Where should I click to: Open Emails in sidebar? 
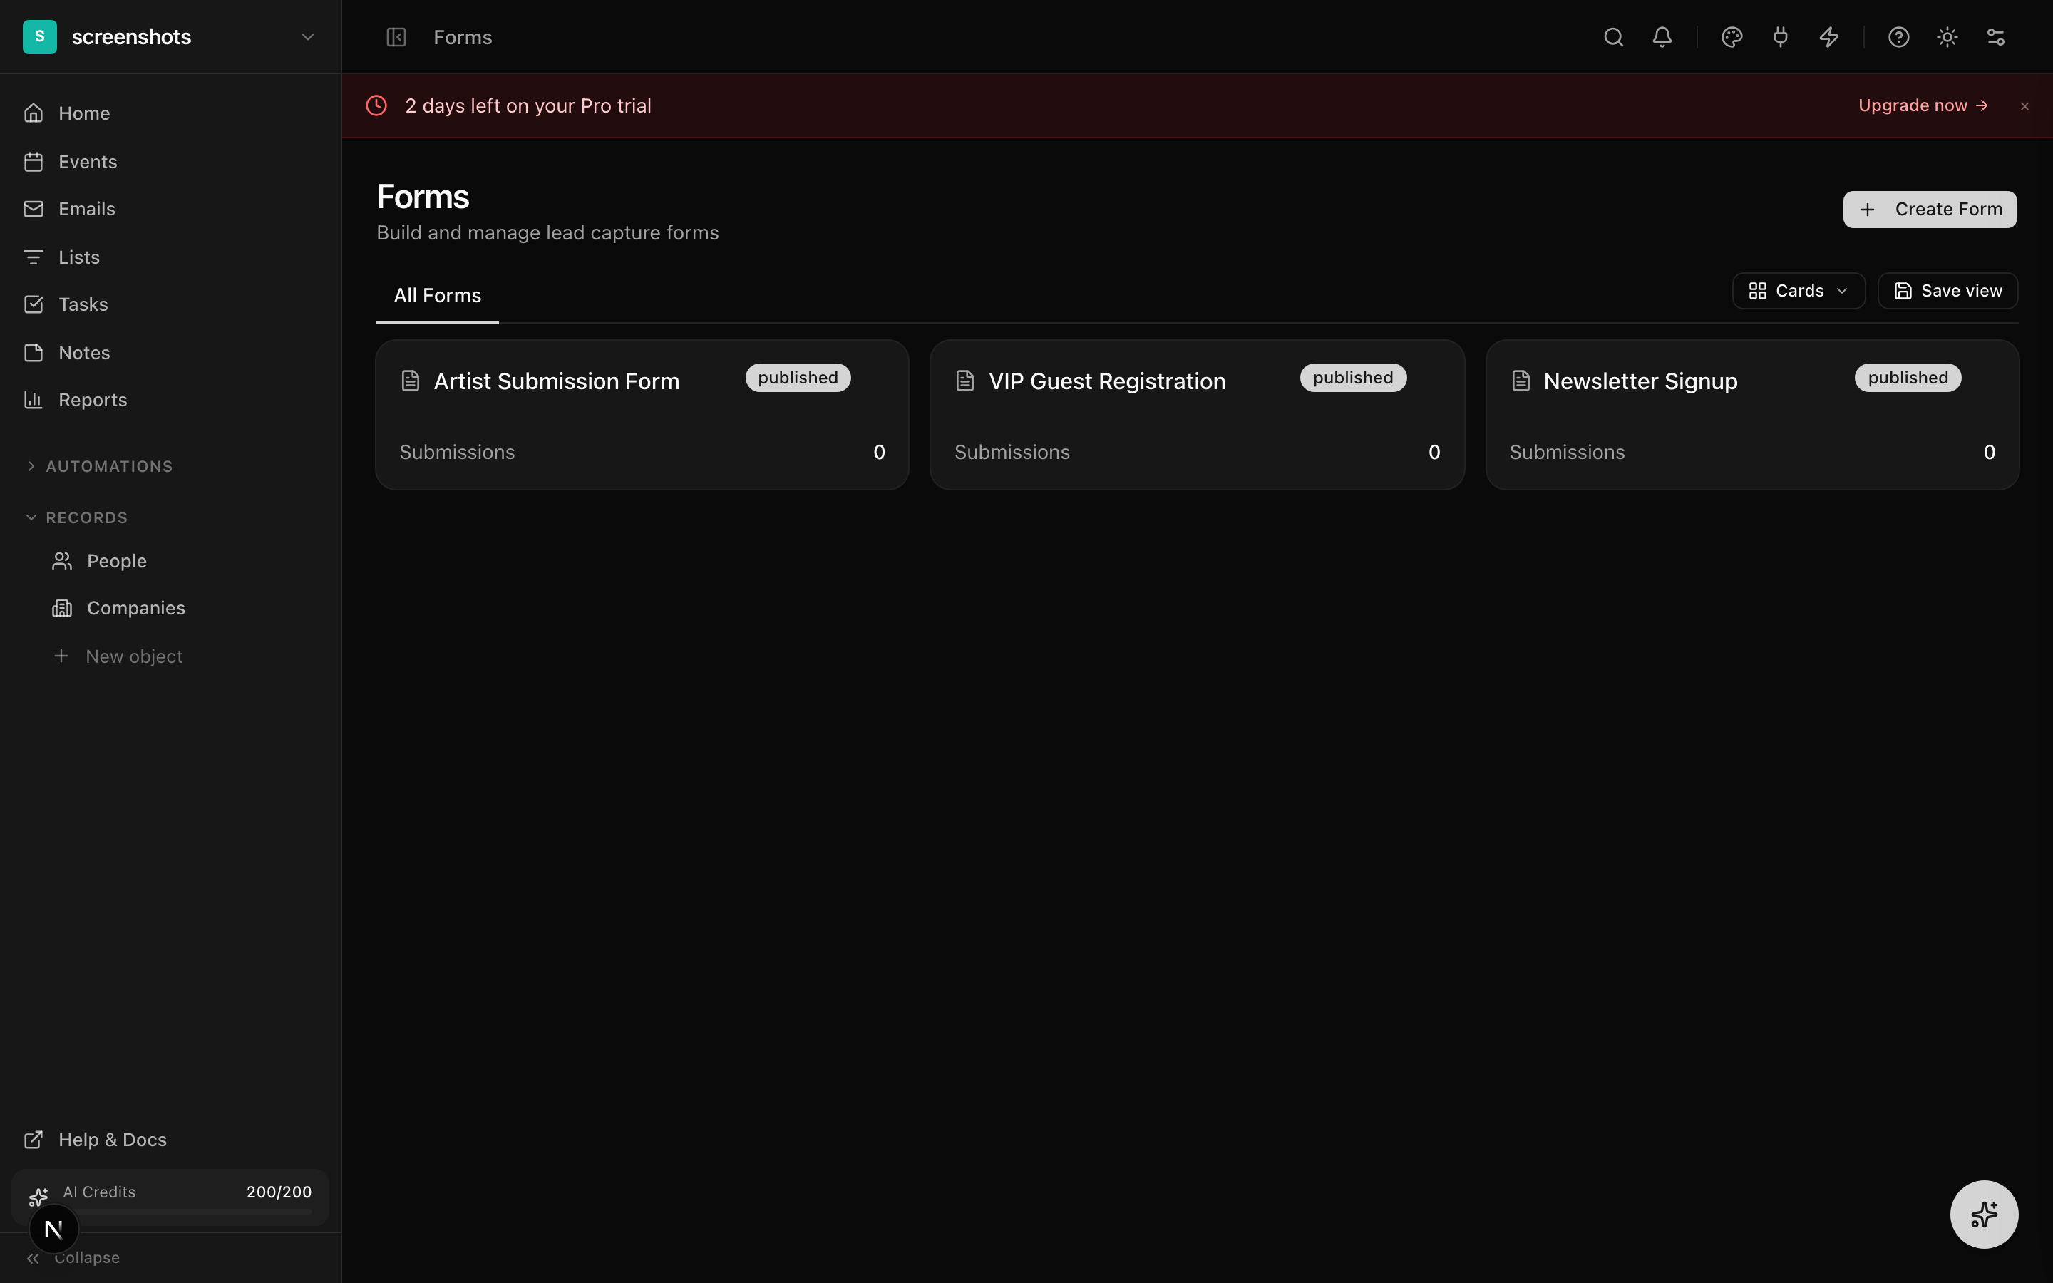[x=170, y=209]
